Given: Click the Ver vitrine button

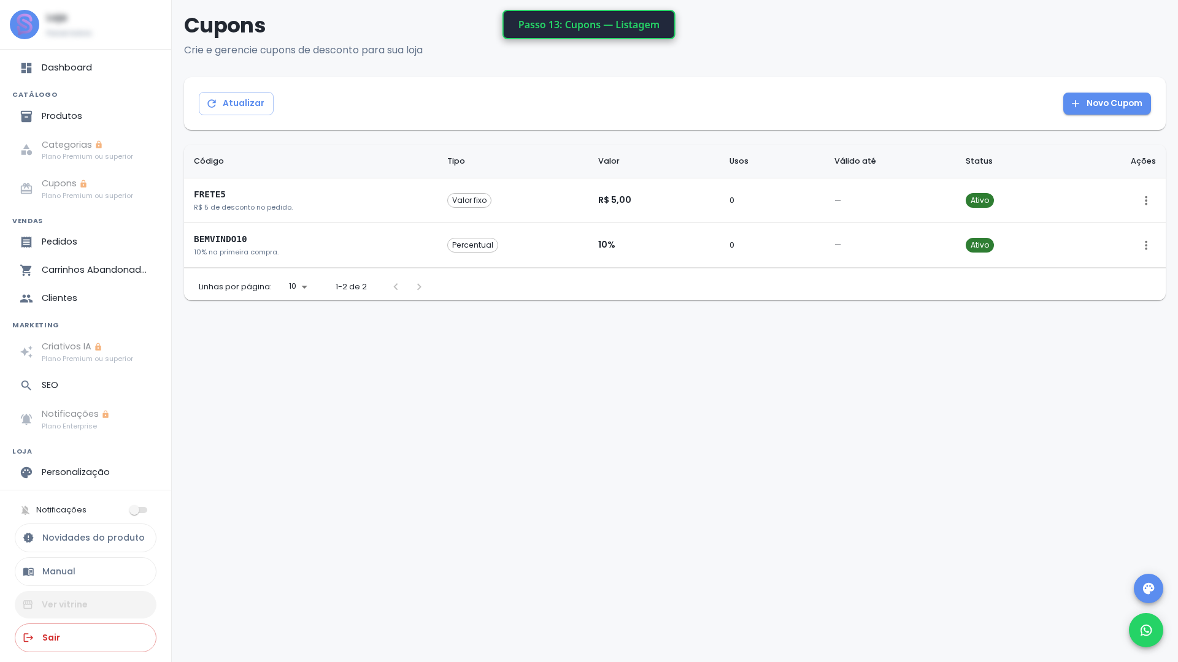Looking at the screenshot, I should click(x=85, y=604).
